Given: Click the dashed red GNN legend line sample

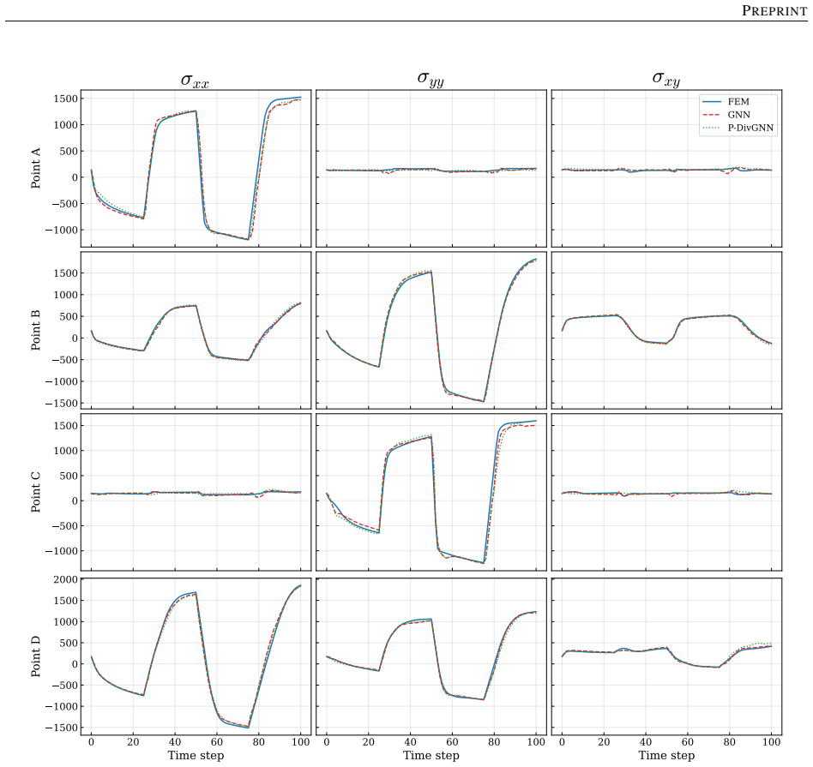Looking at the screenshot, I should coord(712,115).
